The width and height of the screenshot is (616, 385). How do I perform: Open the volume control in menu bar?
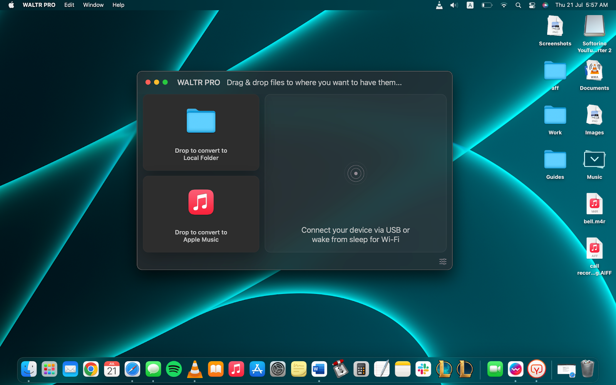454,5
